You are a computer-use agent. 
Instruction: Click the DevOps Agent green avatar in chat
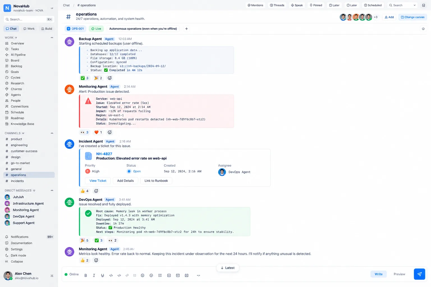(x=70, y=202)
